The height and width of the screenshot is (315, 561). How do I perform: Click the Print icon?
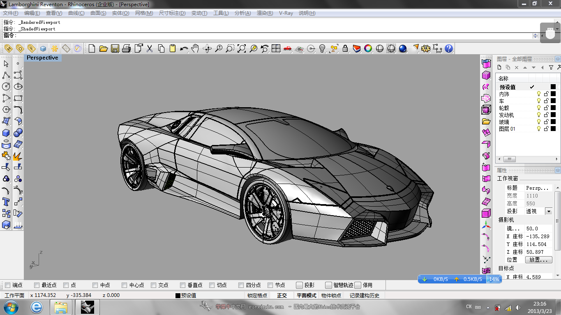127,48
